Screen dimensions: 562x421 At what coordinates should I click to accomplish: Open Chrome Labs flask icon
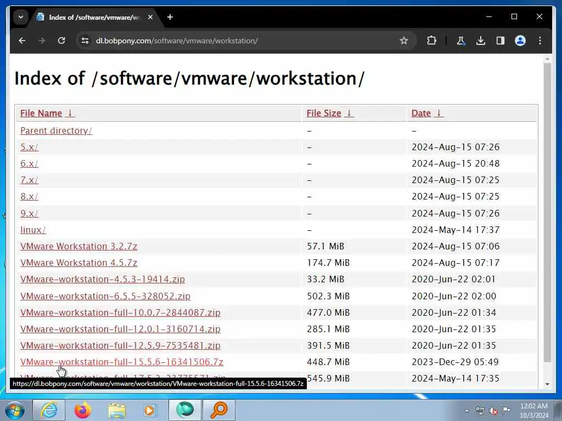coord(461,41)
